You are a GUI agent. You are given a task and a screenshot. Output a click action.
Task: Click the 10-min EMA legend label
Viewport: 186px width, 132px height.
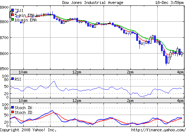tap(25, 20)
